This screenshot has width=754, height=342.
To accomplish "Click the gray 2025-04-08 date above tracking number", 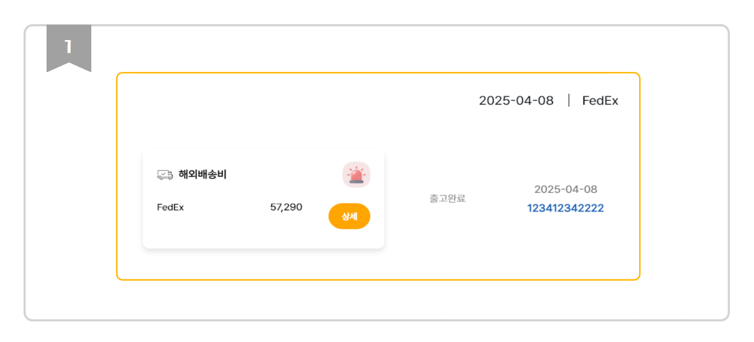I will tap(565, 189).
